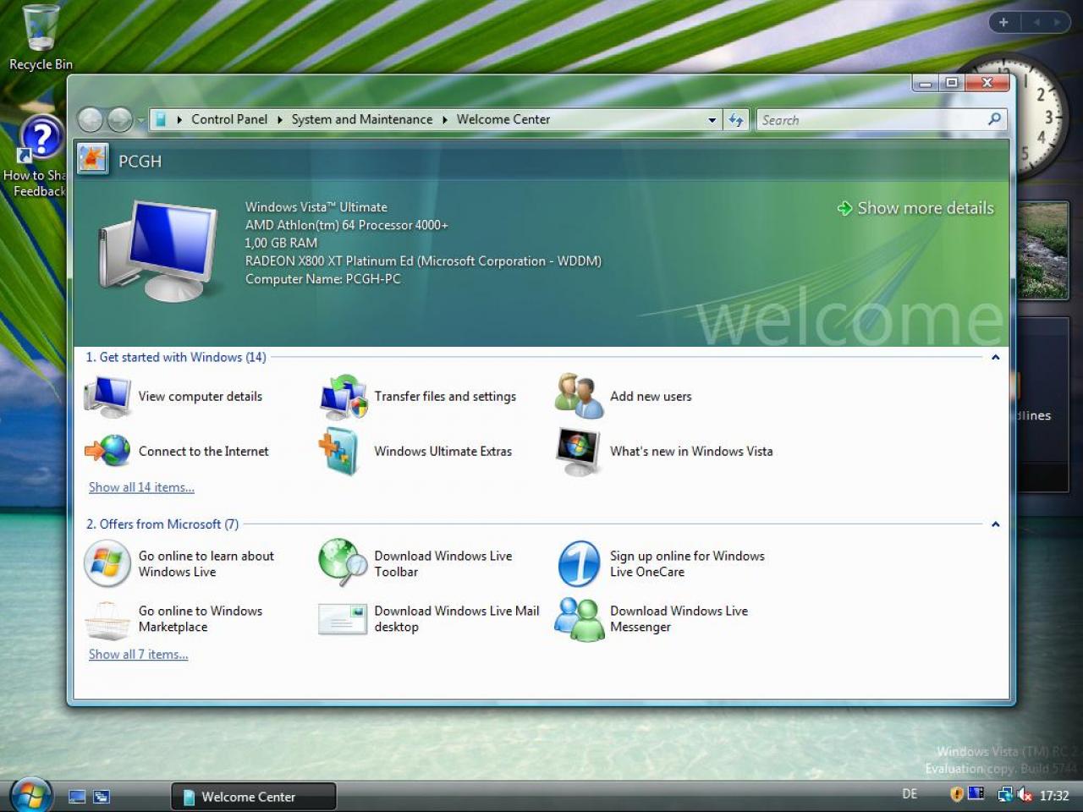Select the Windows Ultimate Extras icon
The height and width of the screenshot is (812, 1083).
pyautogui.click(x=338, y=451)
